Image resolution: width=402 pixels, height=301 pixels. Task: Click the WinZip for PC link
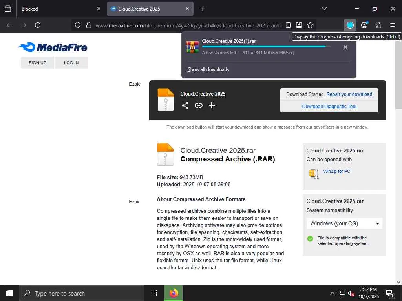(x=336, y=172)
